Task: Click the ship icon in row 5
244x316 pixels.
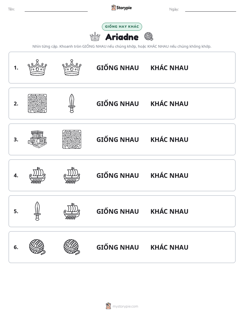Action: point(72,211)
